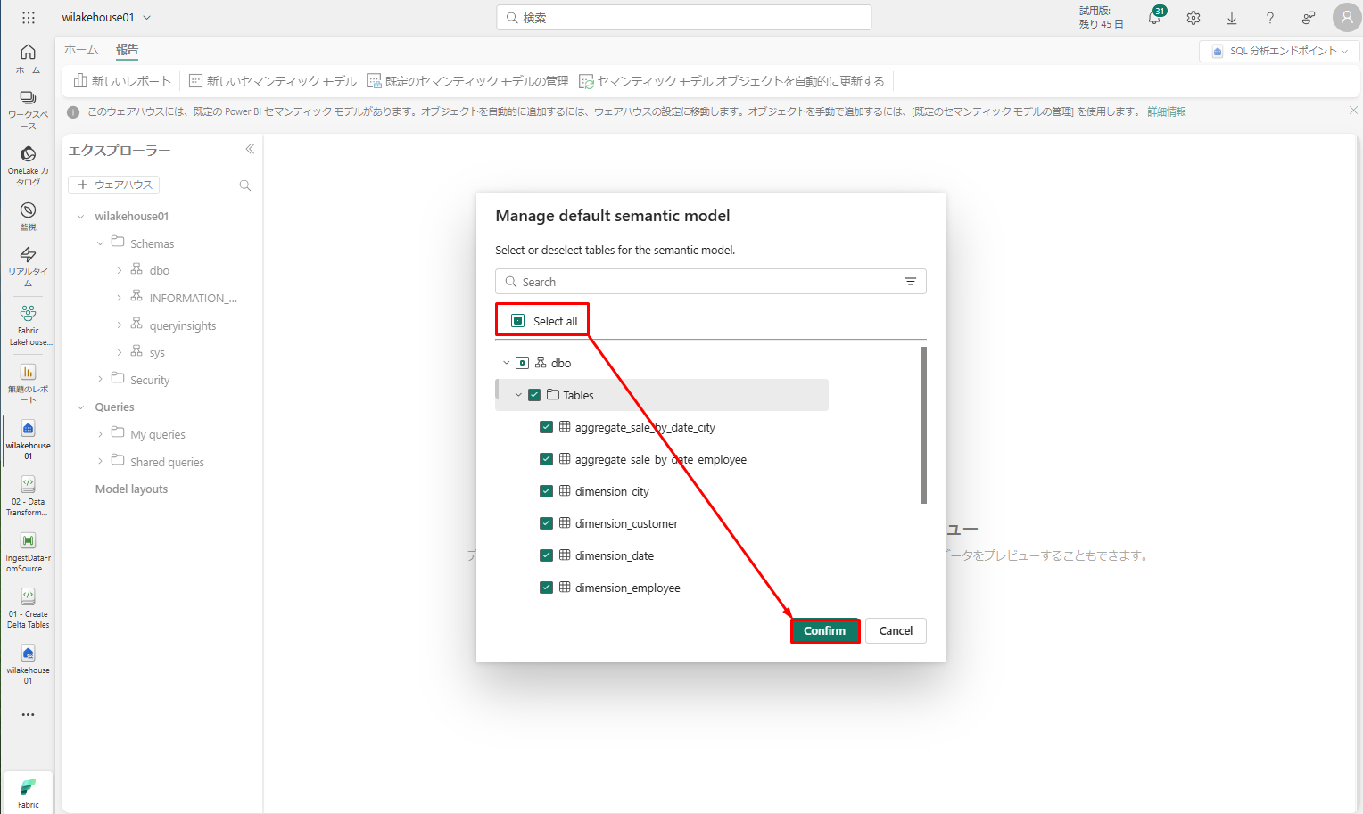Toggle the Select all checkbox
Screen dimensions: 1363x814
(517, 321)
